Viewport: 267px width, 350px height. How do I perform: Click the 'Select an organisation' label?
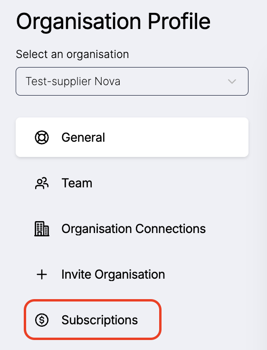click(x=72, y=54)
